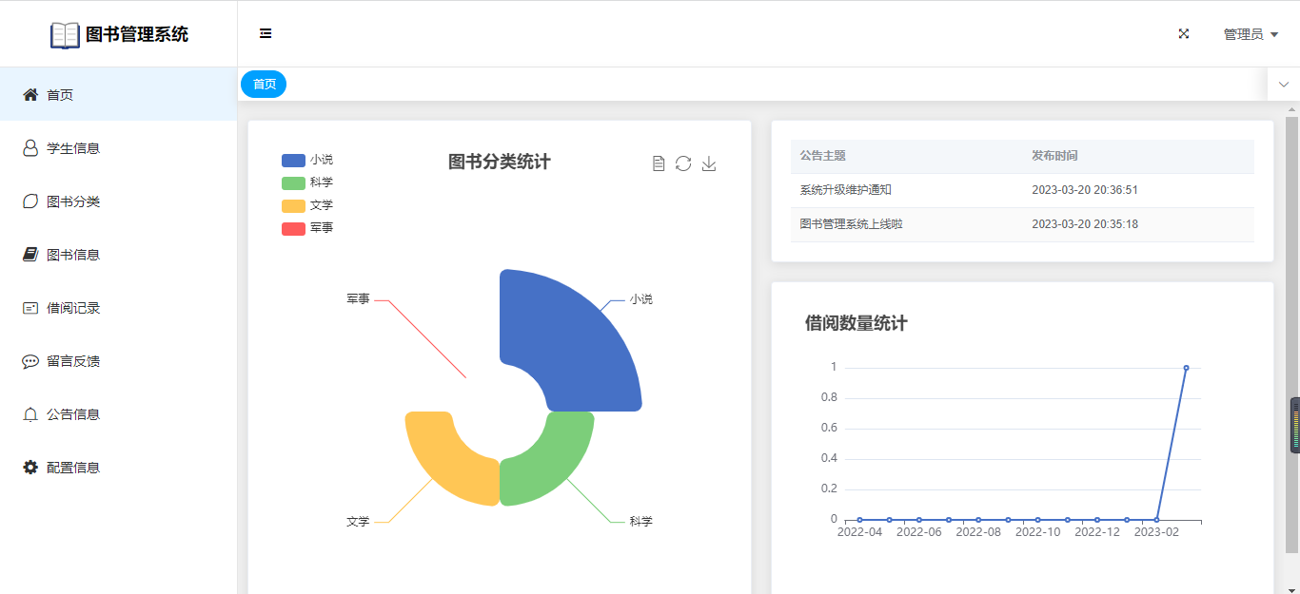This screenshot has width=1300, height=594.
Task: Select the 首页 tab
Action: click(x=264, y=85)
